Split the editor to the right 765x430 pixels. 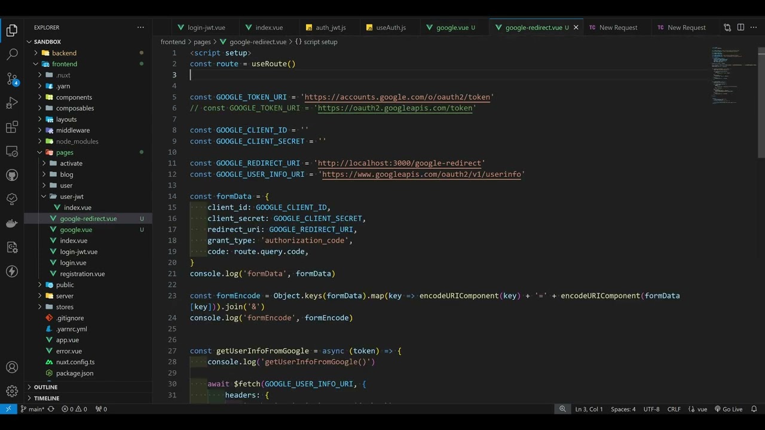click(x=740, y=27)
